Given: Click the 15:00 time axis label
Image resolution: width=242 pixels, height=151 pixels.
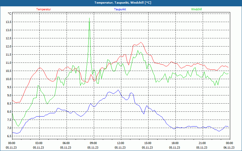Looking at the screenshot, I should 148,143.
